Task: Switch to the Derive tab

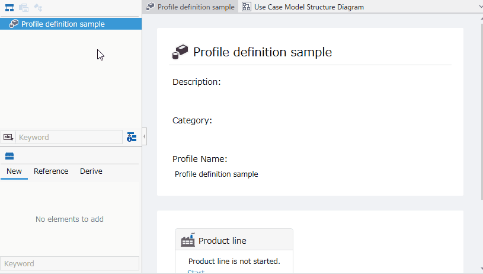Action: (91, 171)
